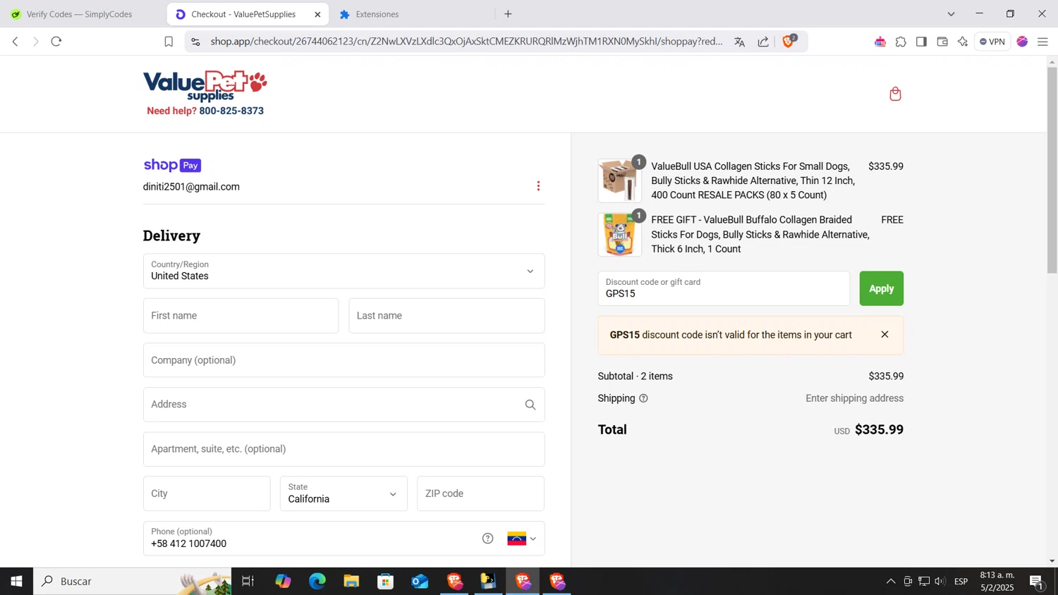1058x595 pixels.
Task: Click the Apartment, suite field
Action: (343, 449)
